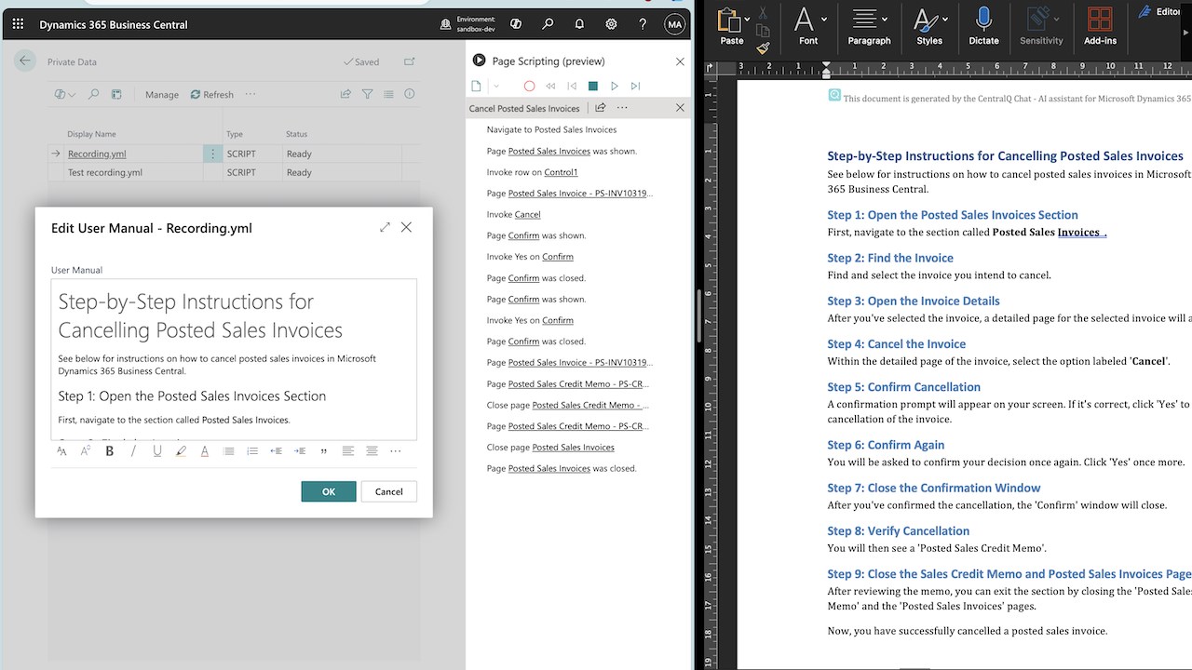Image resolution: width=1192 pixels, height=670 pixels.
Task: Open the Recording.yml link
Action: click(97, 154)
